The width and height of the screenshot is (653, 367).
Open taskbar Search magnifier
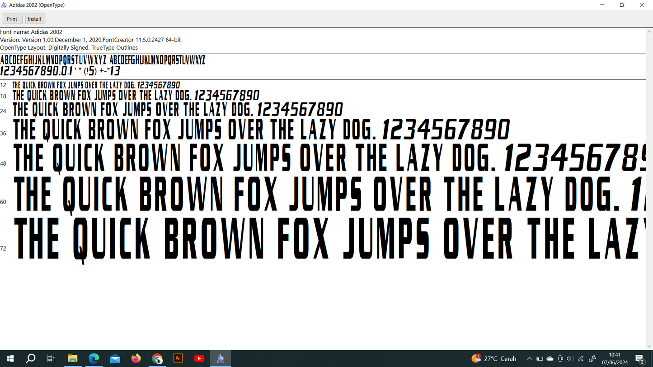click(30, 358)
